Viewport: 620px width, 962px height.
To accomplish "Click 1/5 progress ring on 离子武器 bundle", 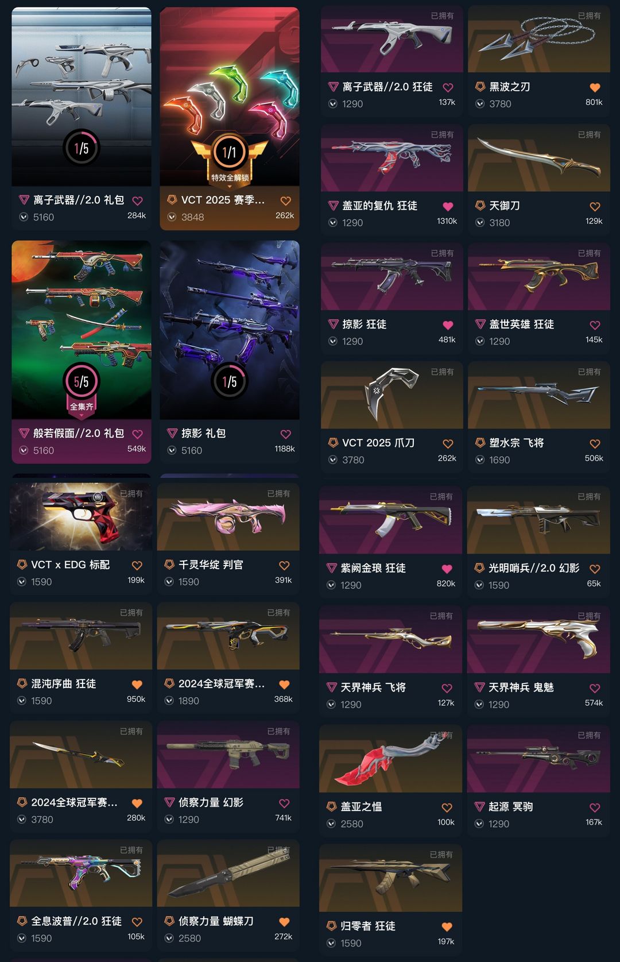I will point(81,148).
